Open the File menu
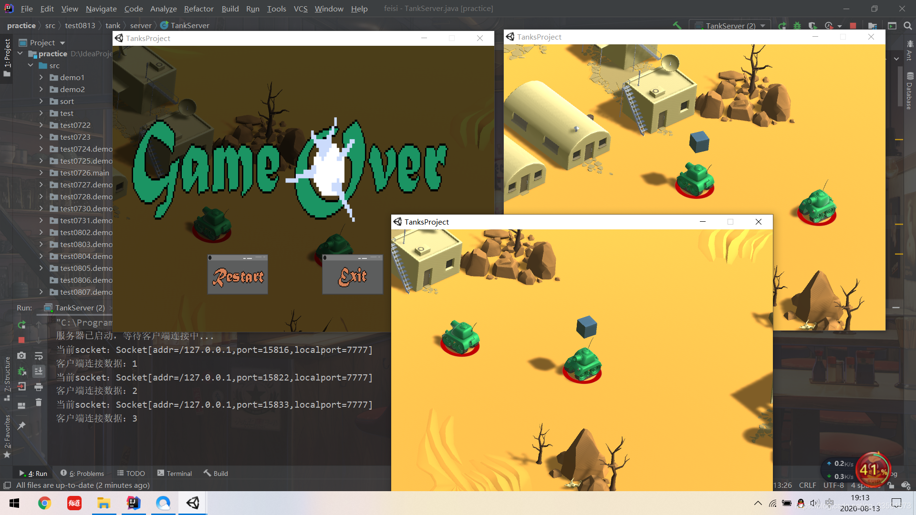The height and width of the screenshot is (515, 916). (27, 9)
